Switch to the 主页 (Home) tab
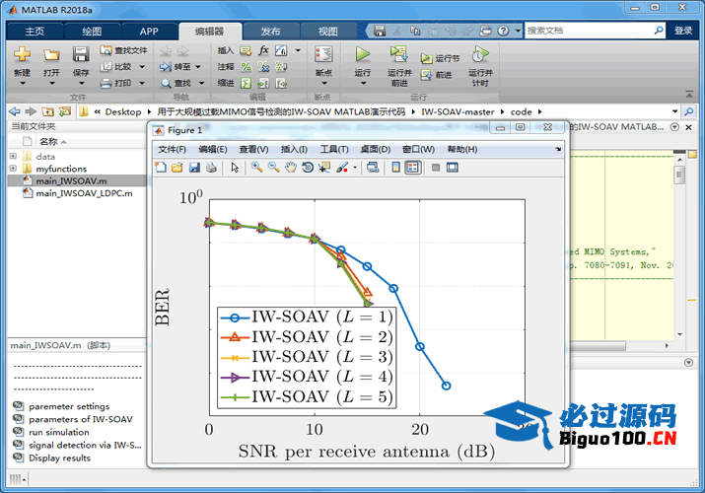The image size is (705, 493). [35, 31]
